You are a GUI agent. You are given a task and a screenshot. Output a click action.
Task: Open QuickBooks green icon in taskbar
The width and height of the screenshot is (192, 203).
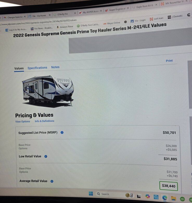click(x=182, y=199)
